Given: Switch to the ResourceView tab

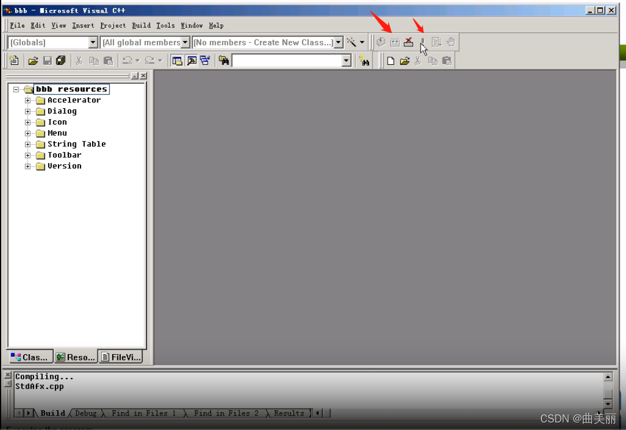Looking at the screenshot, I should [x=76, y=357].
